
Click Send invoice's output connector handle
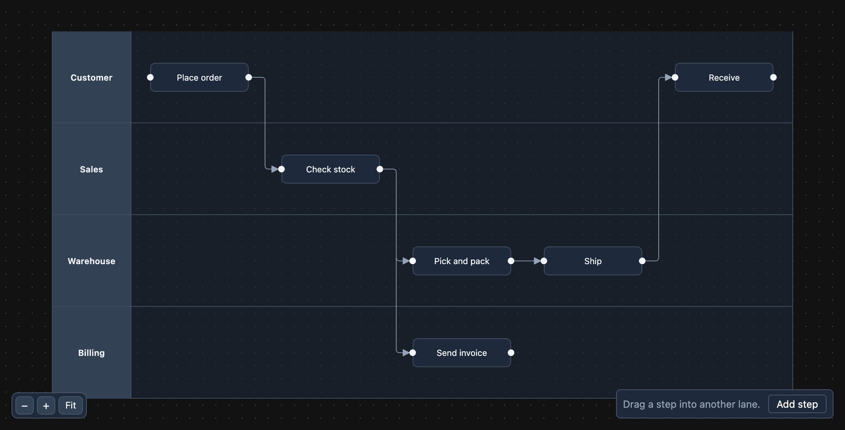point(511,353)
